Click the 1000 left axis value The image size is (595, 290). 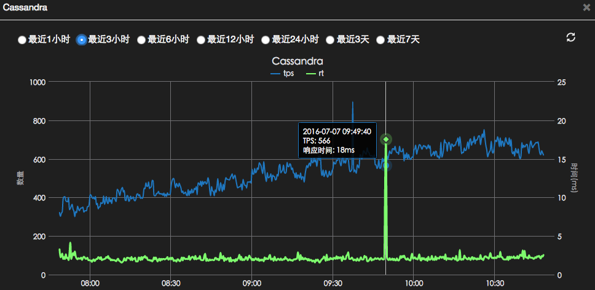pyautogui.click(x=37, y=82)
